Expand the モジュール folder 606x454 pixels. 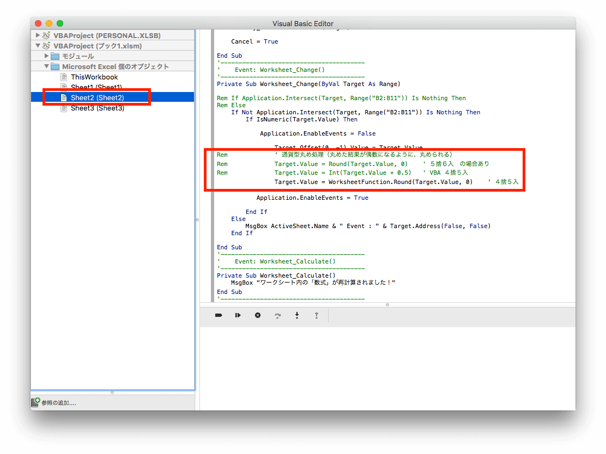46,56
